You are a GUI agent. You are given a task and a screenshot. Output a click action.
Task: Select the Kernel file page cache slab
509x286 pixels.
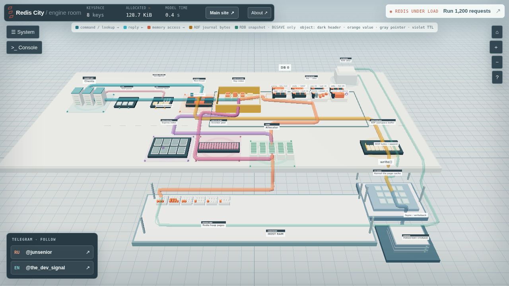point(392,197)
